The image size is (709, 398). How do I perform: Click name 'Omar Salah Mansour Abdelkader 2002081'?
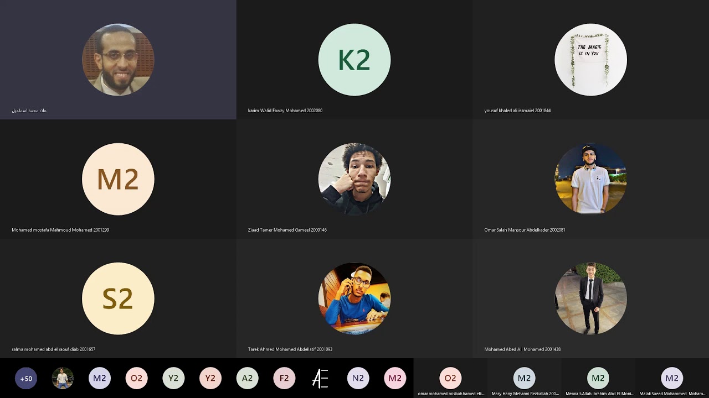(x=525, y=230)
